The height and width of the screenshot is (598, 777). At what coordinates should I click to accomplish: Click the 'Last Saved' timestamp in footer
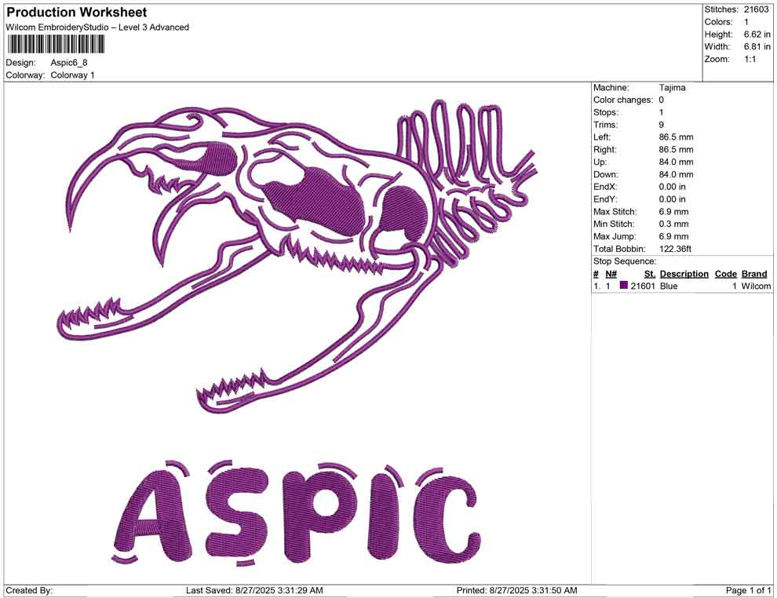tap(254, 590)
